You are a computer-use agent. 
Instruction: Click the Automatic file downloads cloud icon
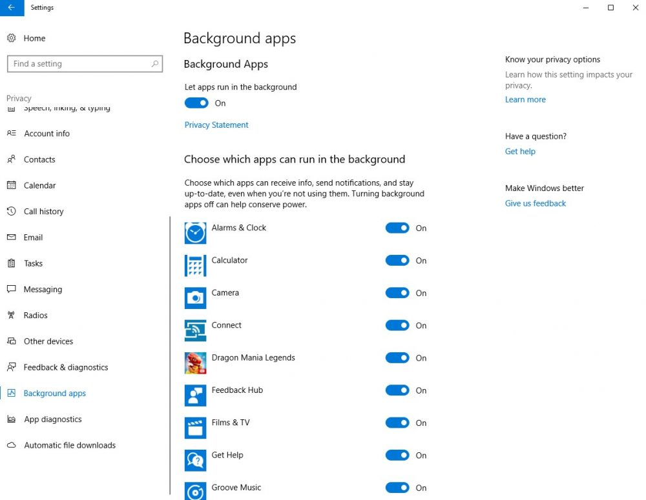(12, 445)
